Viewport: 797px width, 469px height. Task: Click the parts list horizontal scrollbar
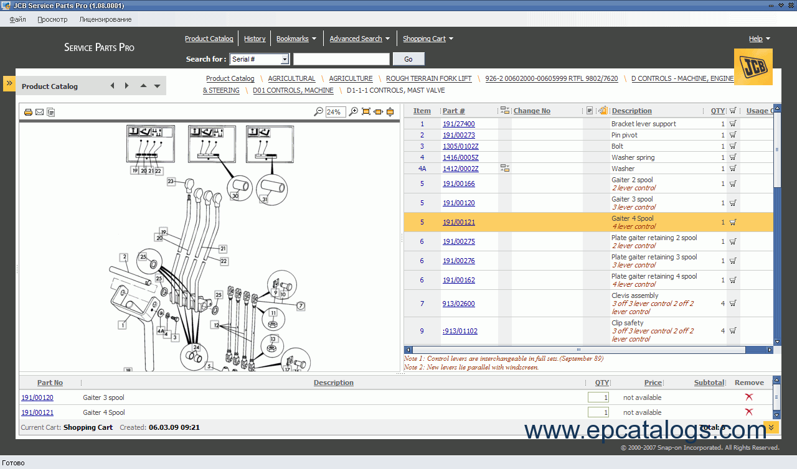[x=588, y=350]
